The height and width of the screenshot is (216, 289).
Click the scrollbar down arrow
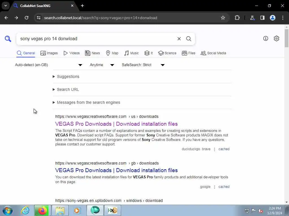(287, 202)
